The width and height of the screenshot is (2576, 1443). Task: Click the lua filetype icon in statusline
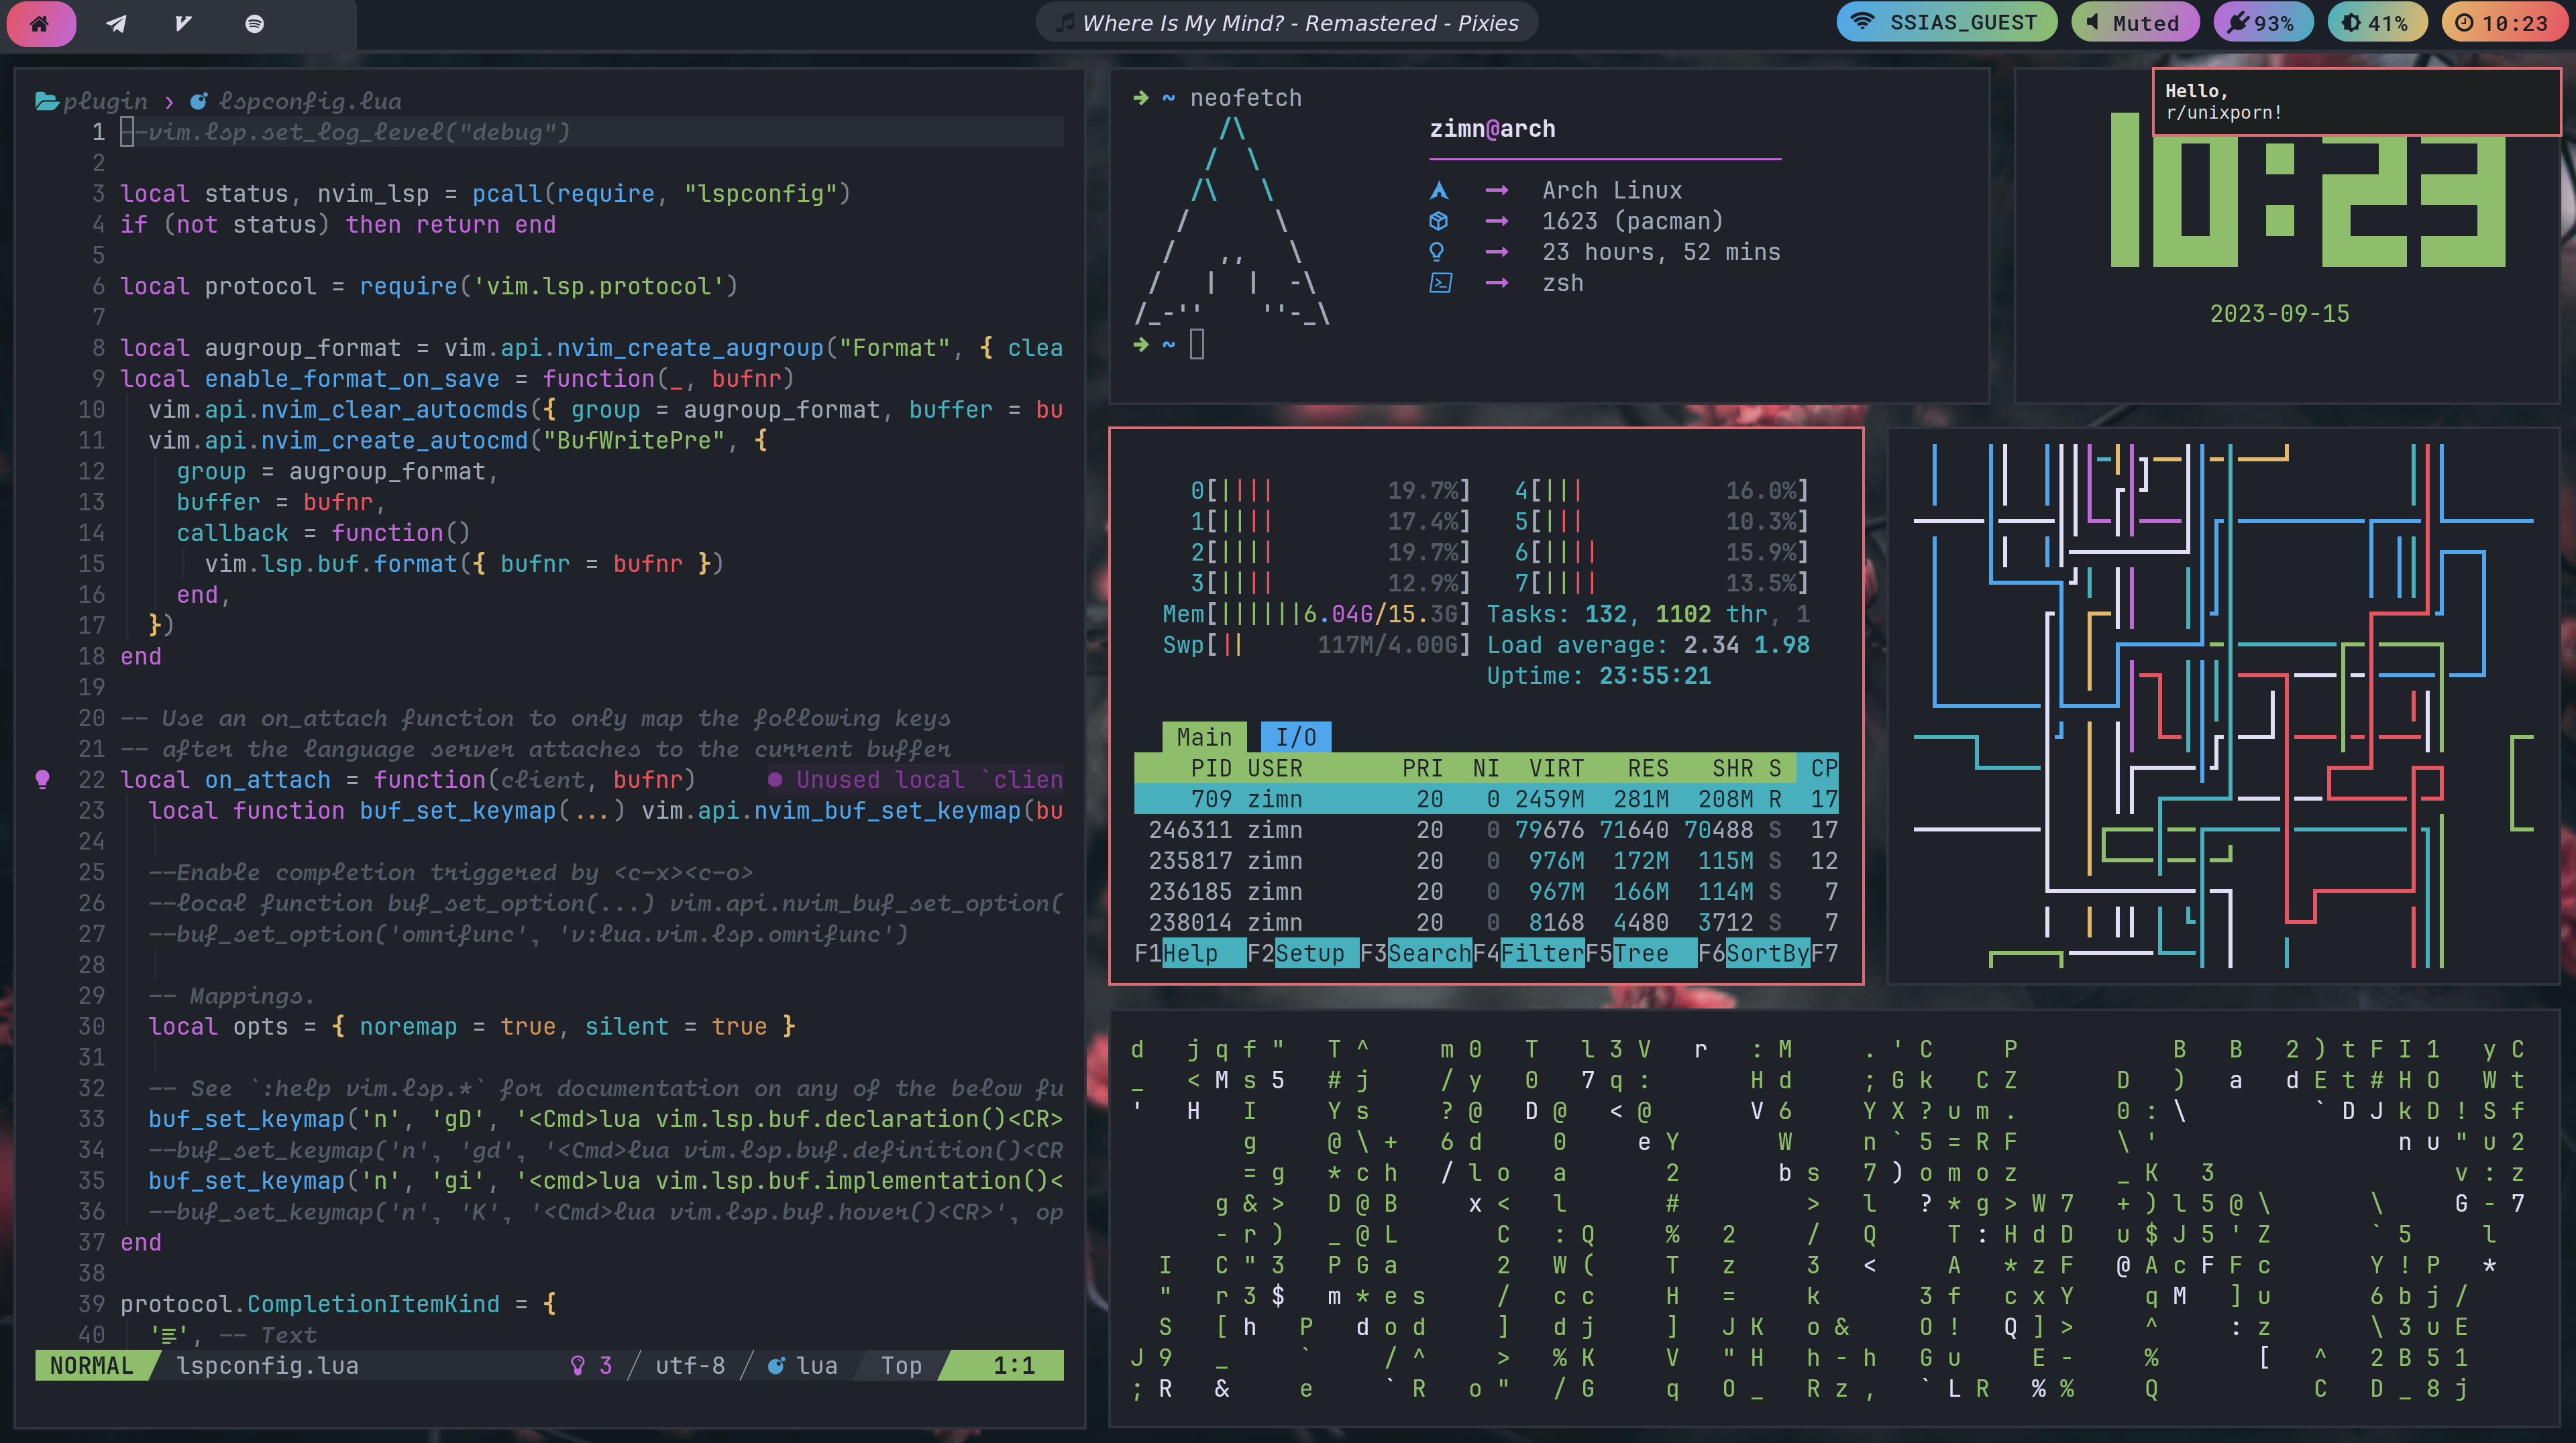[776, 1365]
